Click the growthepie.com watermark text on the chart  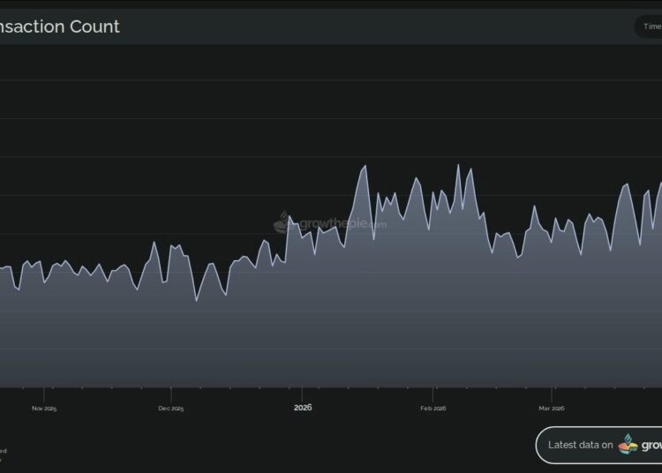(x=342, y=224)
